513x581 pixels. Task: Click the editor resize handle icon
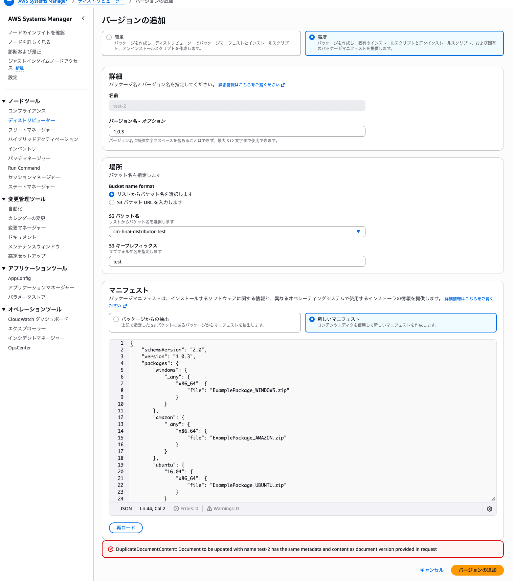493,499
